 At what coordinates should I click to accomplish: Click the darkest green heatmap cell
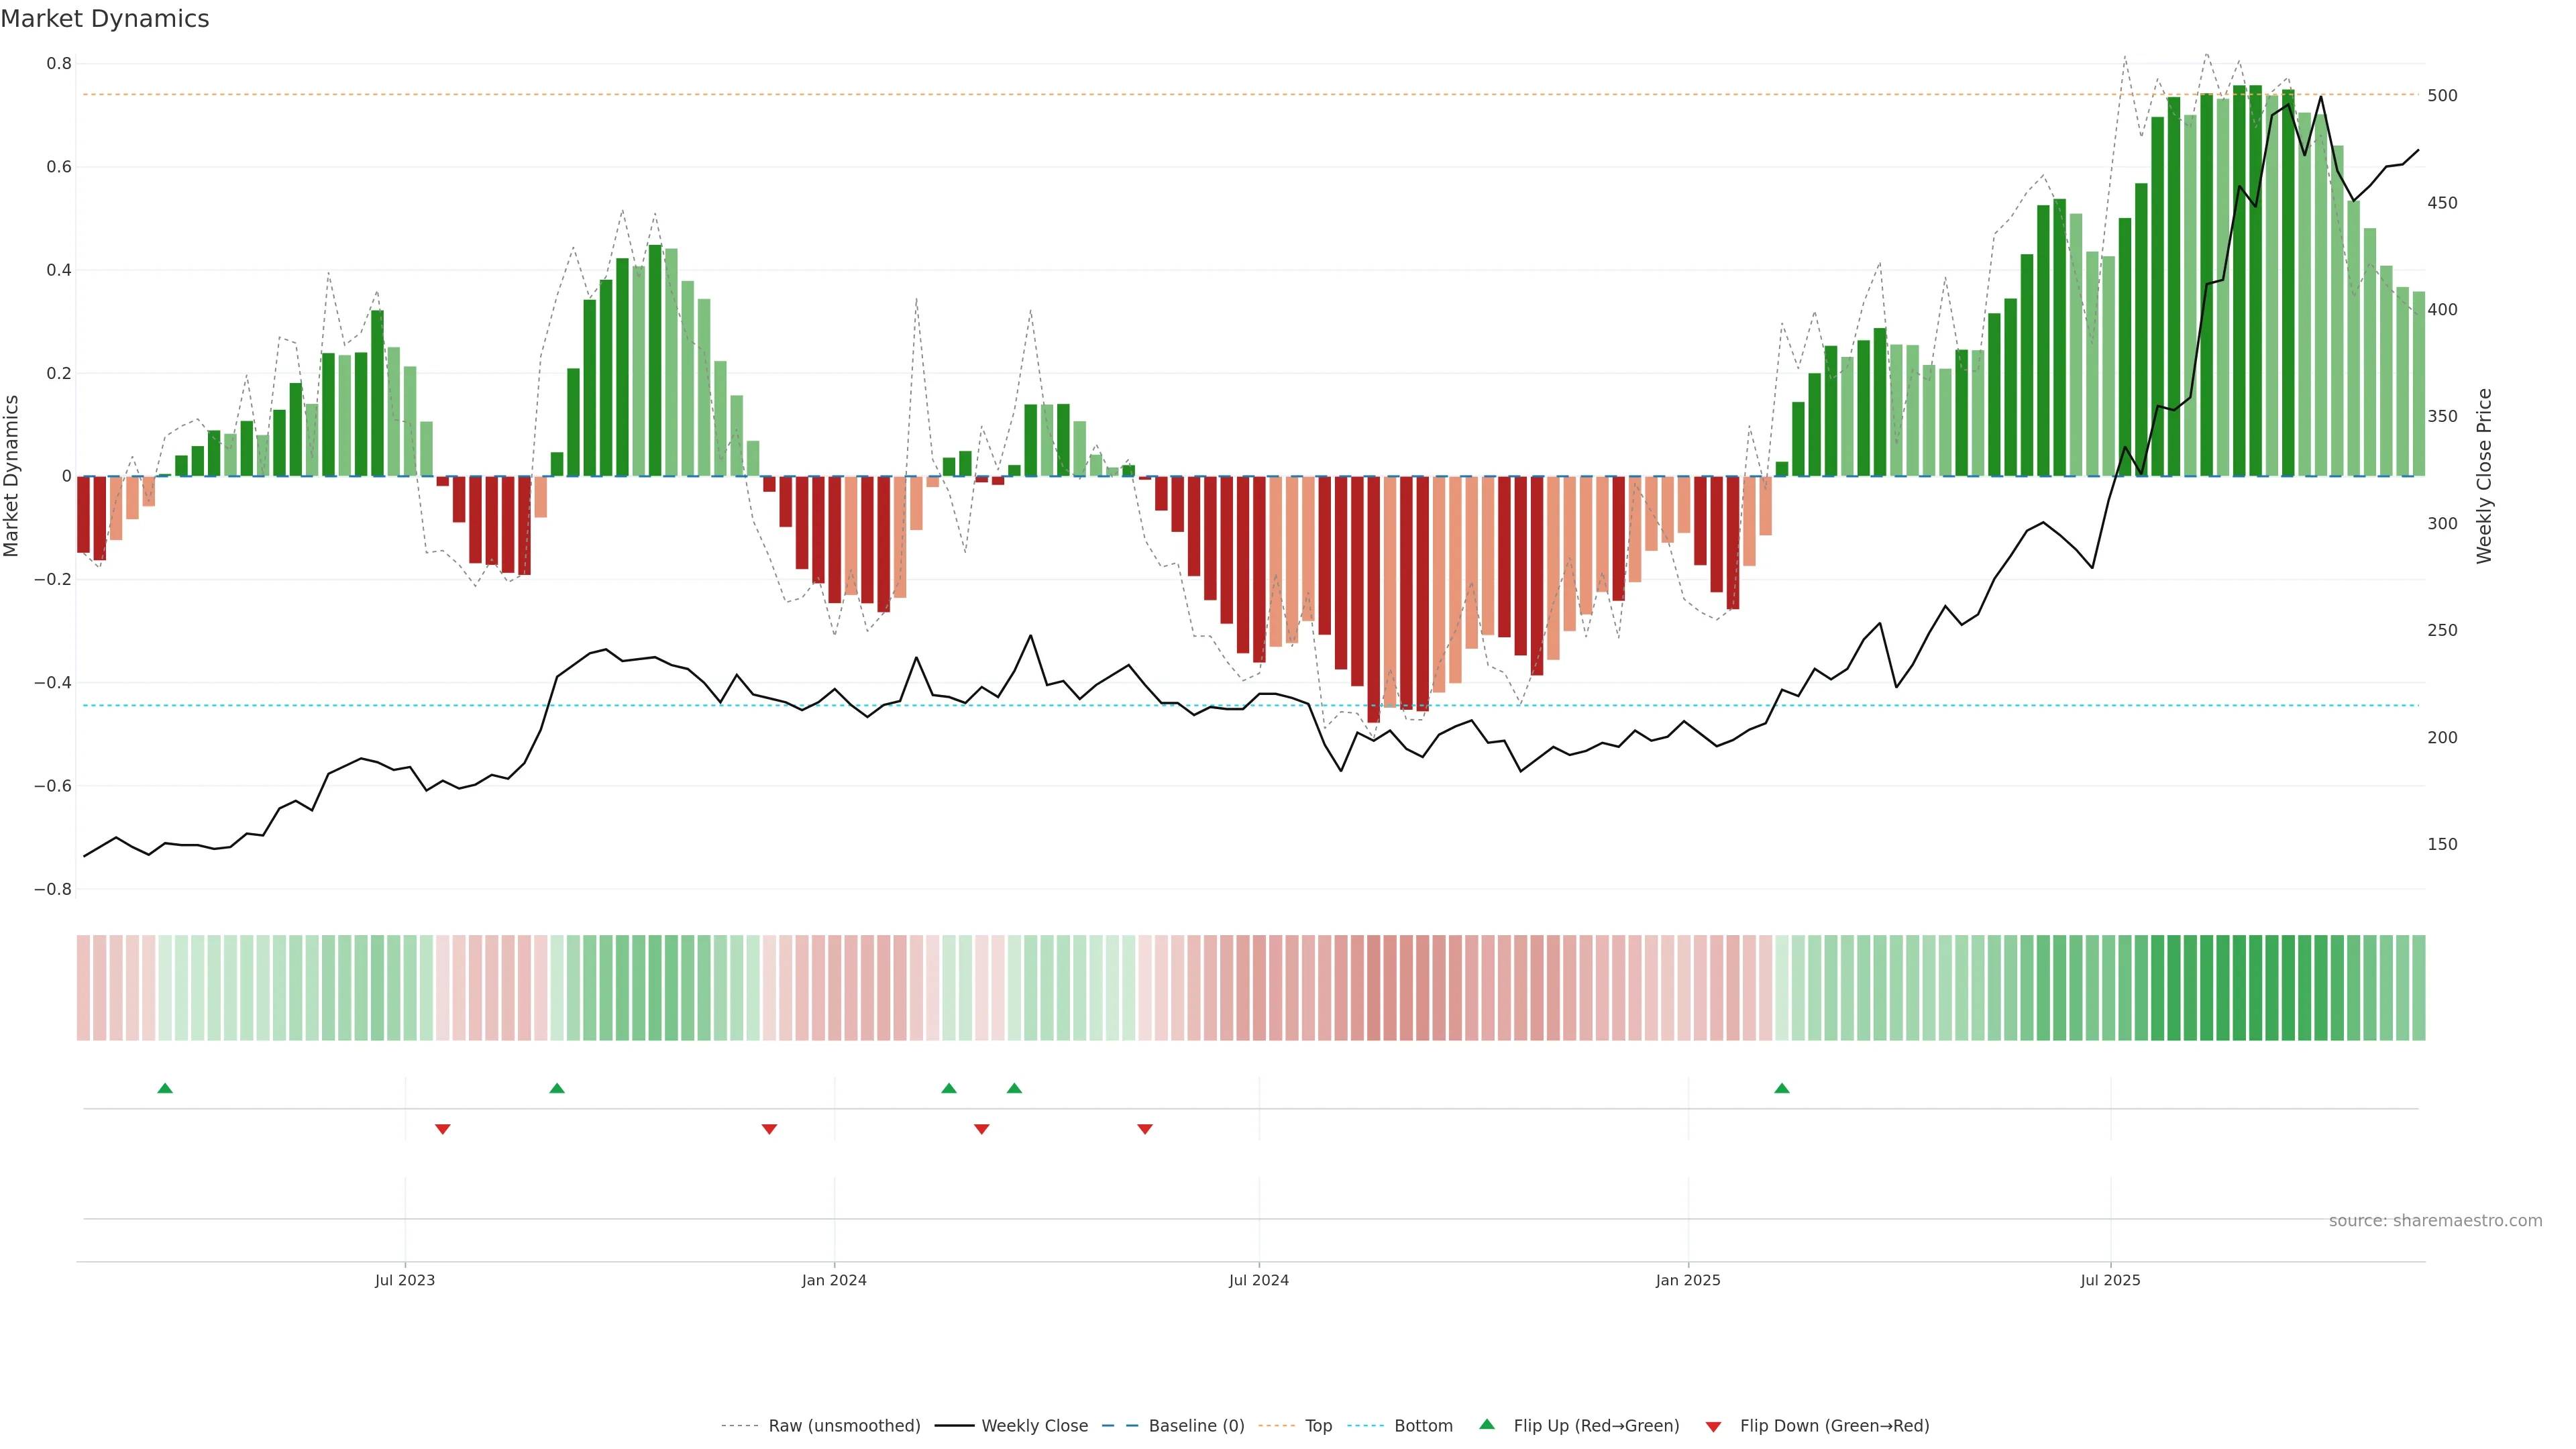[2239, 988]
